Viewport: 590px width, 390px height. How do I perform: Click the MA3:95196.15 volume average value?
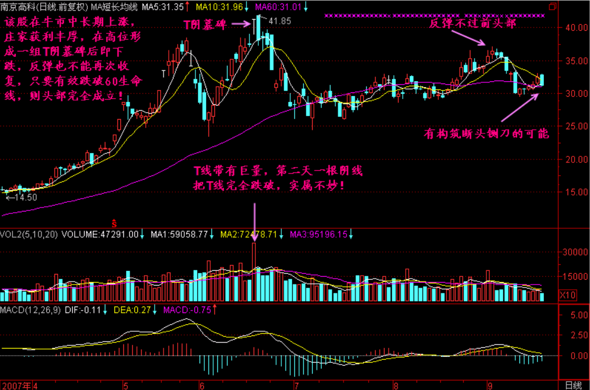pos(318,235)
